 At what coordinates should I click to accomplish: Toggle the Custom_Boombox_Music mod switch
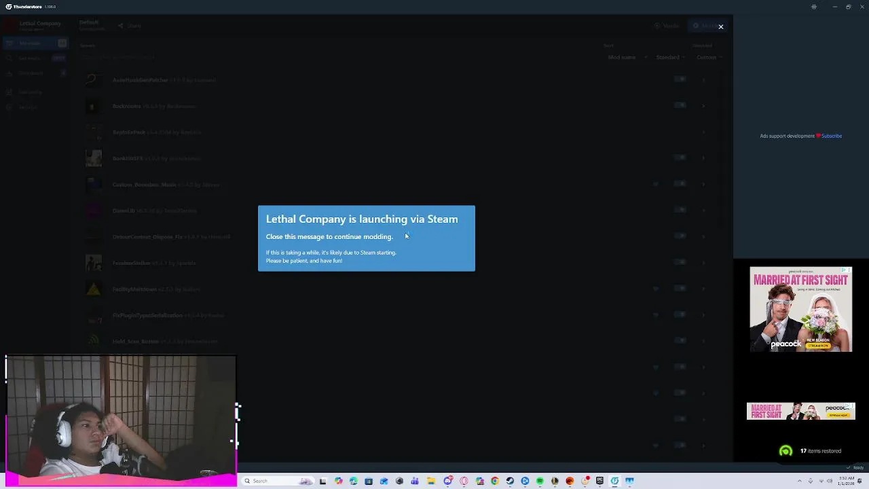[x=680, y=183]
